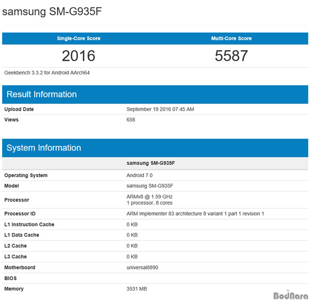This screenshot has width=310, height=301.
Task: Select the single-core score 2016
Action: [79, 56]
